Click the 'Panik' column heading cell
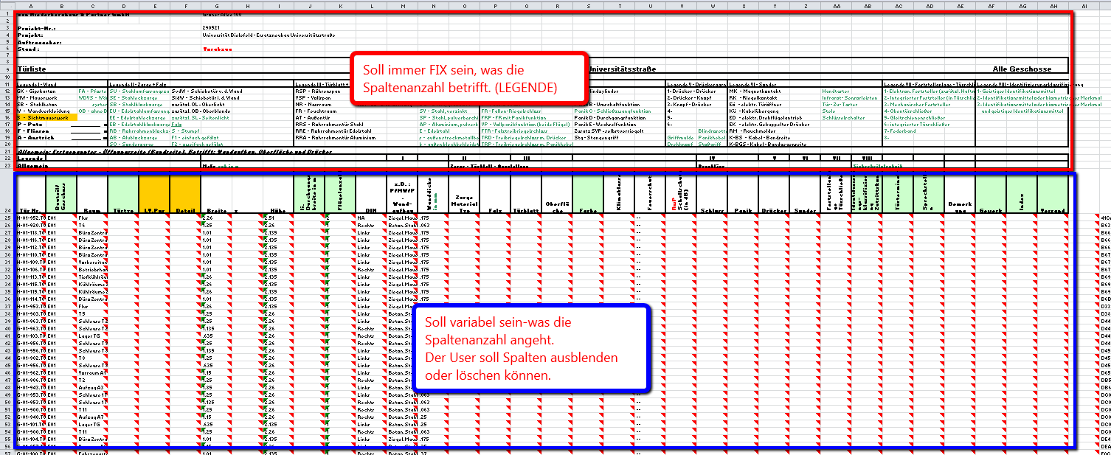This screenshot has height=455, width=1111. (x=743, y=195)
